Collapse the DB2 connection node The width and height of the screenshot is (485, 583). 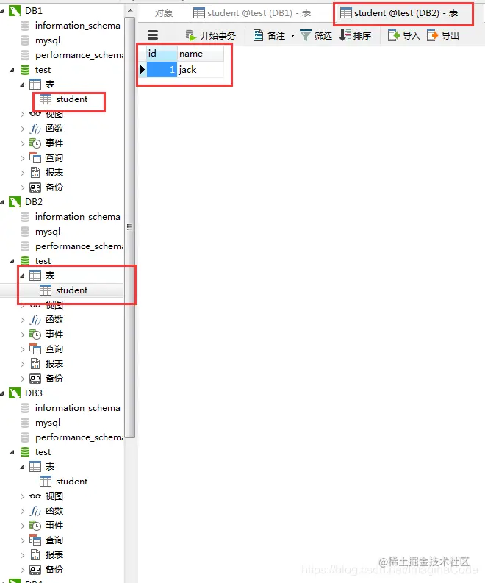pyautogui.click(x=3, y=202)
